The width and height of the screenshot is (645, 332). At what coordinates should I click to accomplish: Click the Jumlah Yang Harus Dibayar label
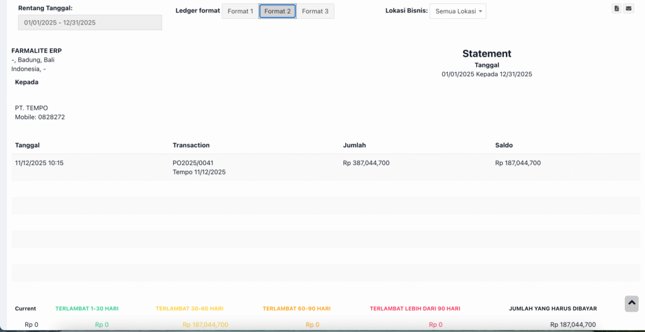tap(553, 309)
